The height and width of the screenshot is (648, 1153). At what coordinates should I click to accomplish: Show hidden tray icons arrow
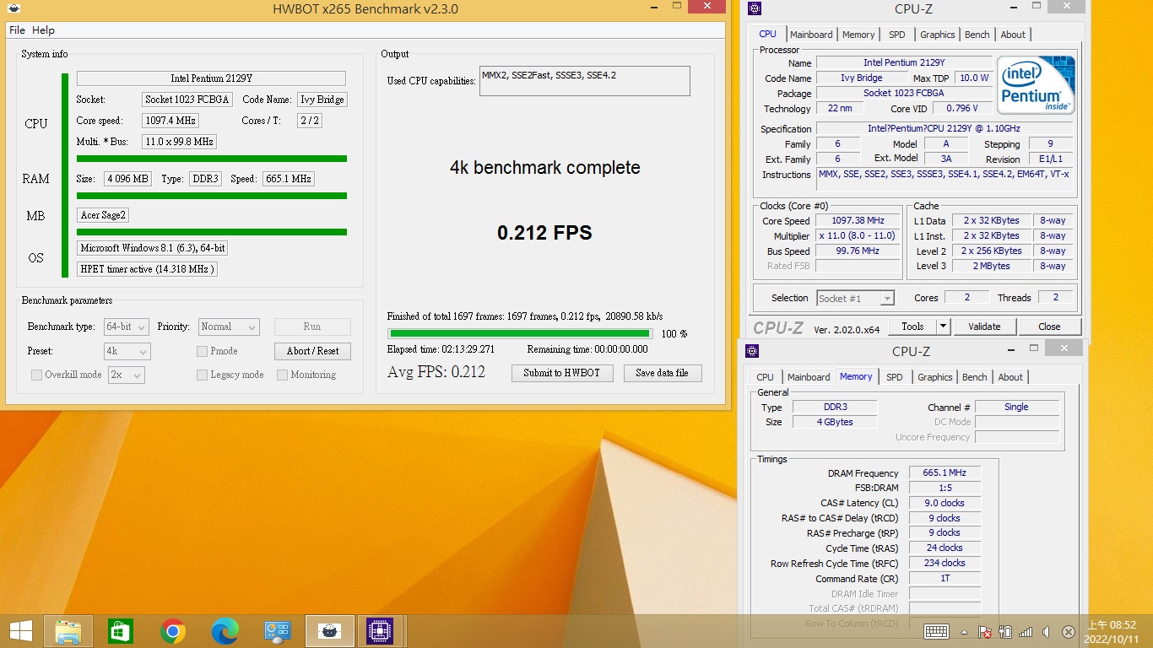(x=964, y=631)
